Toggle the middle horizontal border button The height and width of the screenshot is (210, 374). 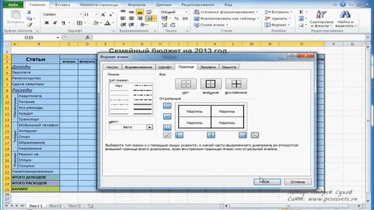click(x=167, y=117)
